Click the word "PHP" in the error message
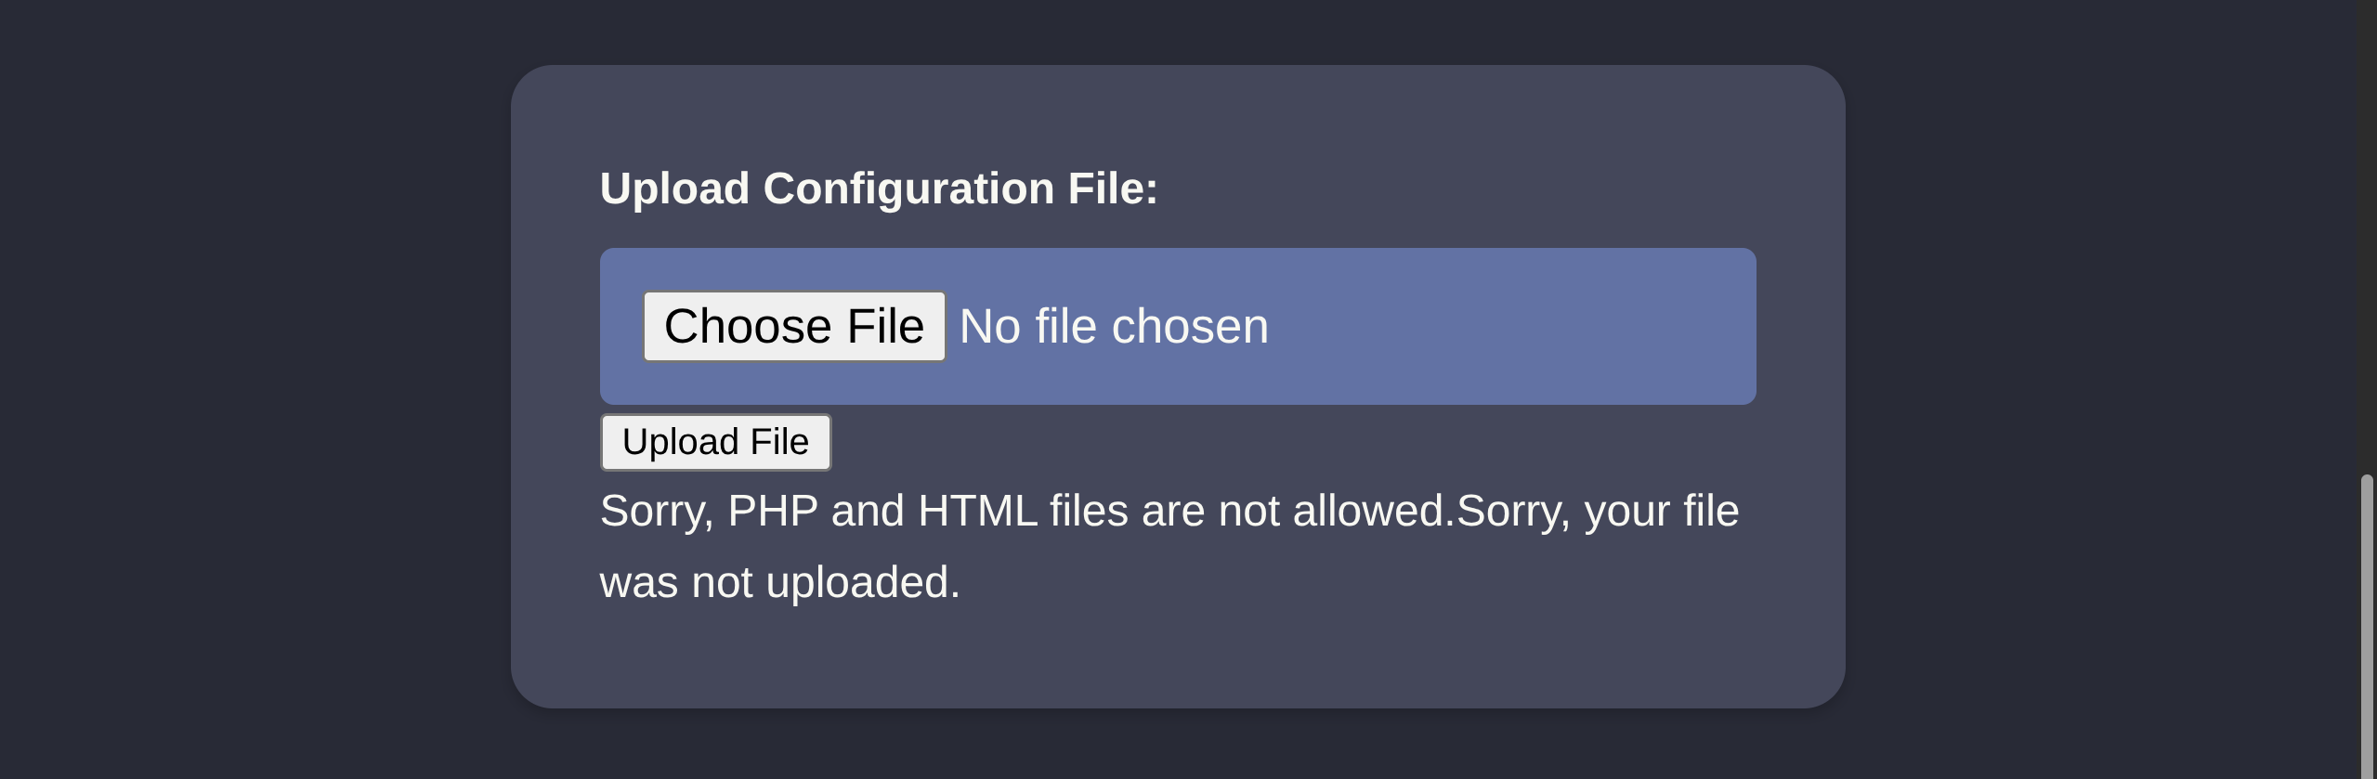 click(x=773, y=511)
